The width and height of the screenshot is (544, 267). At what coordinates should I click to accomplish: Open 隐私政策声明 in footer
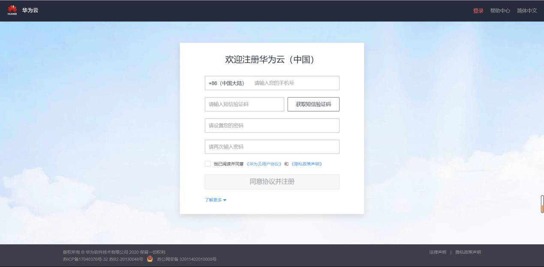point(468,252)
